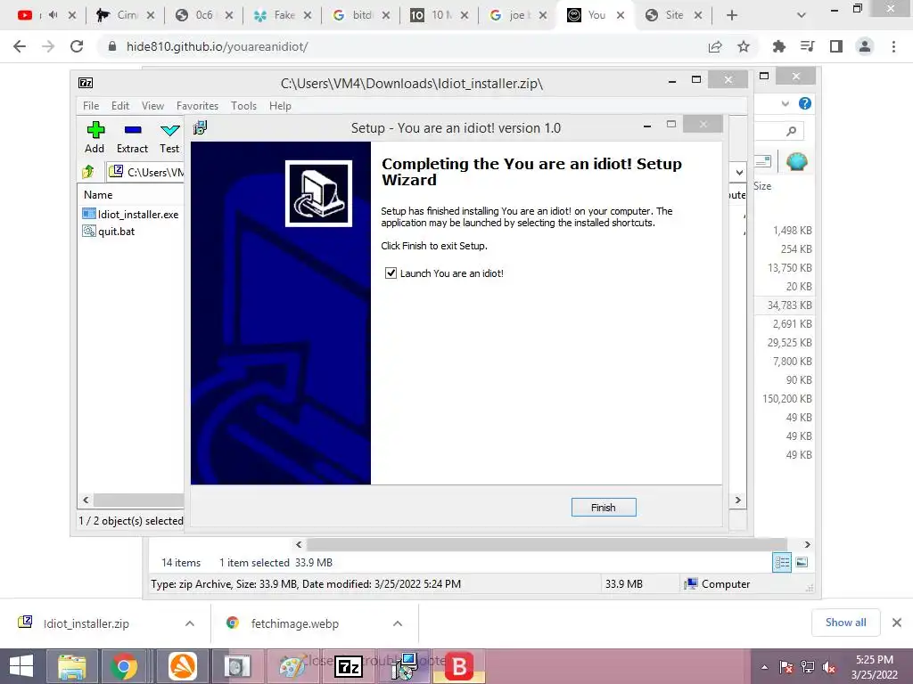
Task: Expand the Explorer ribbon chevron
Action: [x=785, y=103]
